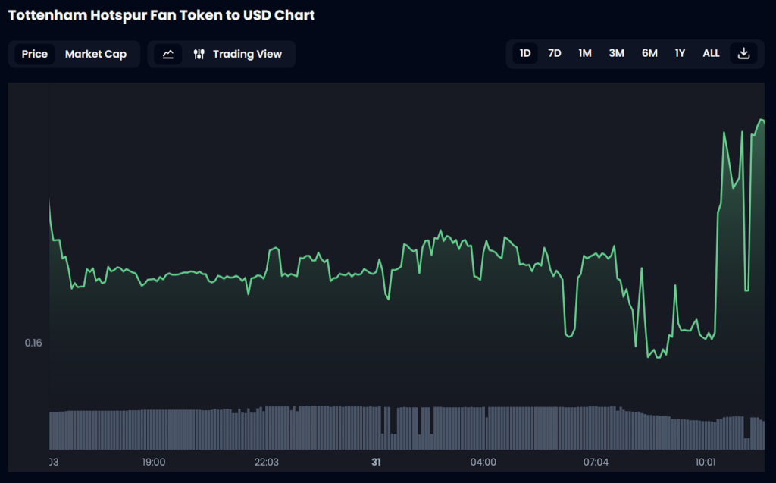
Task: Choose the 1M time range
Action: (585, 53)
